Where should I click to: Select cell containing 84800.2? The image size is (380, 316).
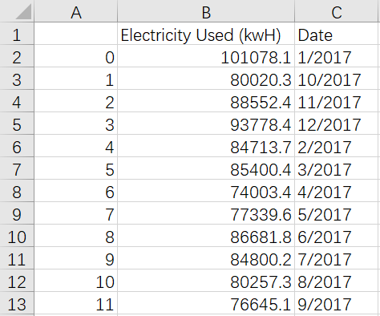(206, 258)
